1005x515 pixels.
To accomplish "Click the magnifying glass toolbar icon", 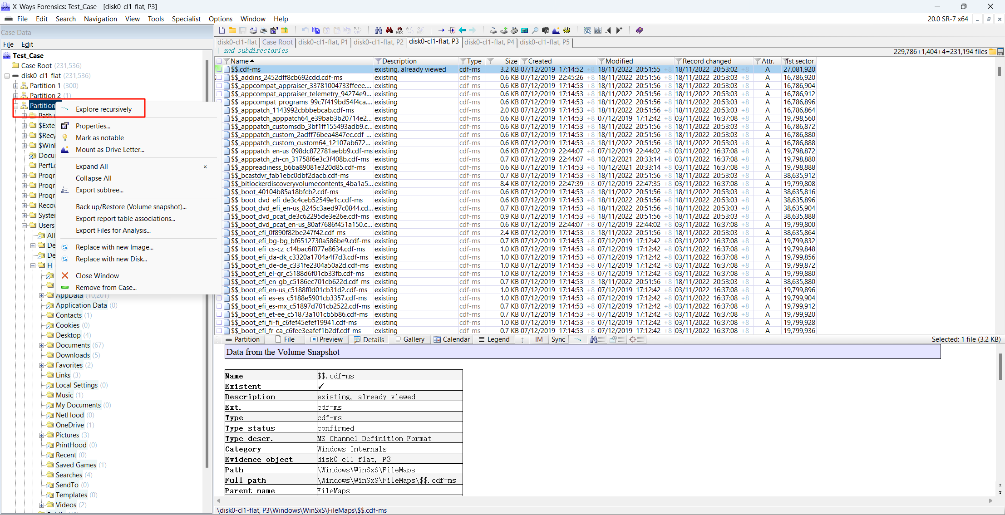I will pos(535,30).
